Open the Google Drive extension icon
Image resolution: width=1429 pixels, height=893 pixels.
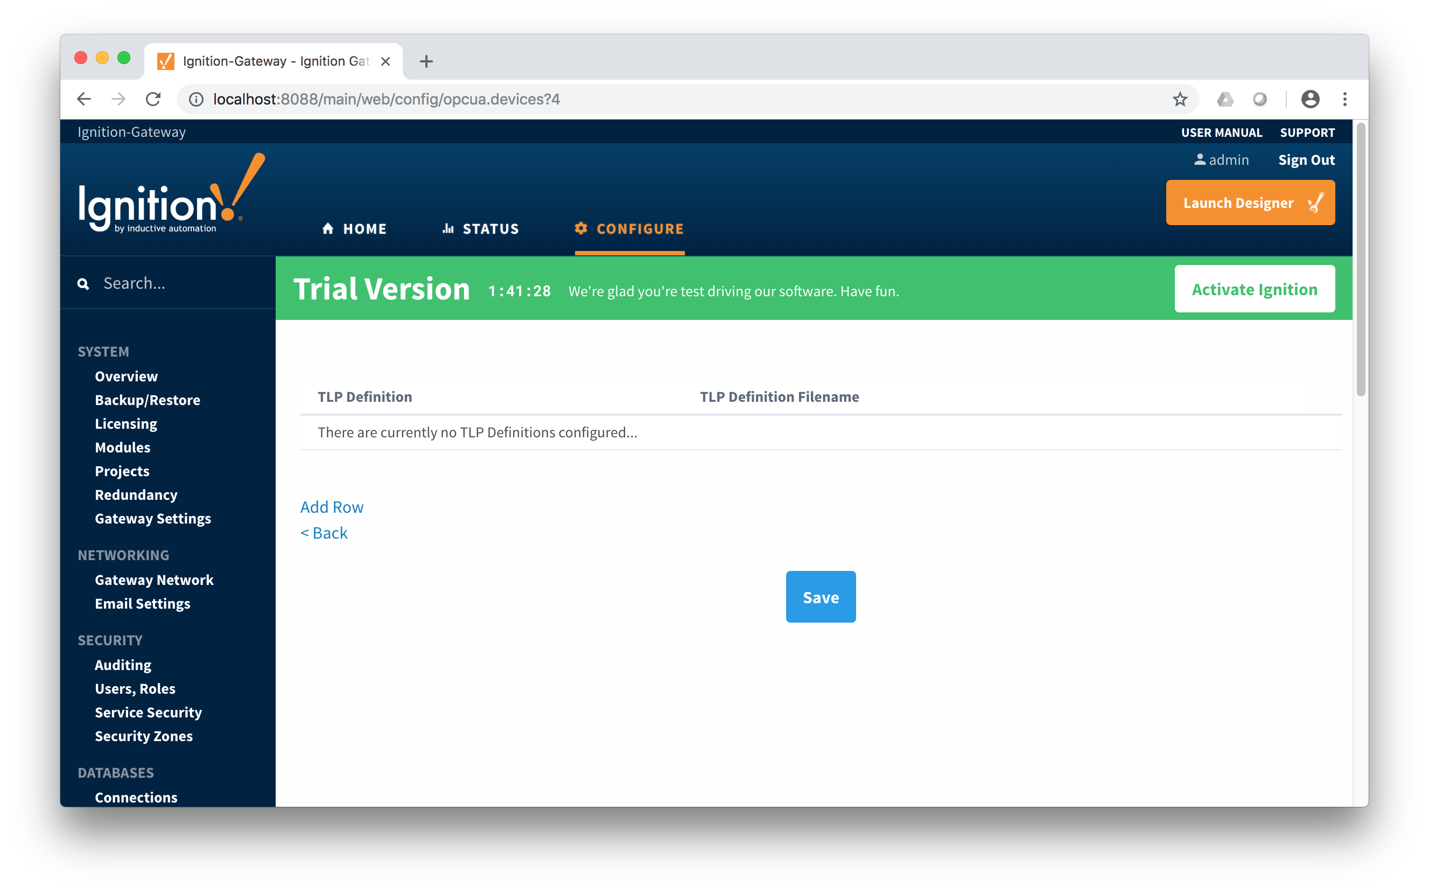click(1225, 99)
